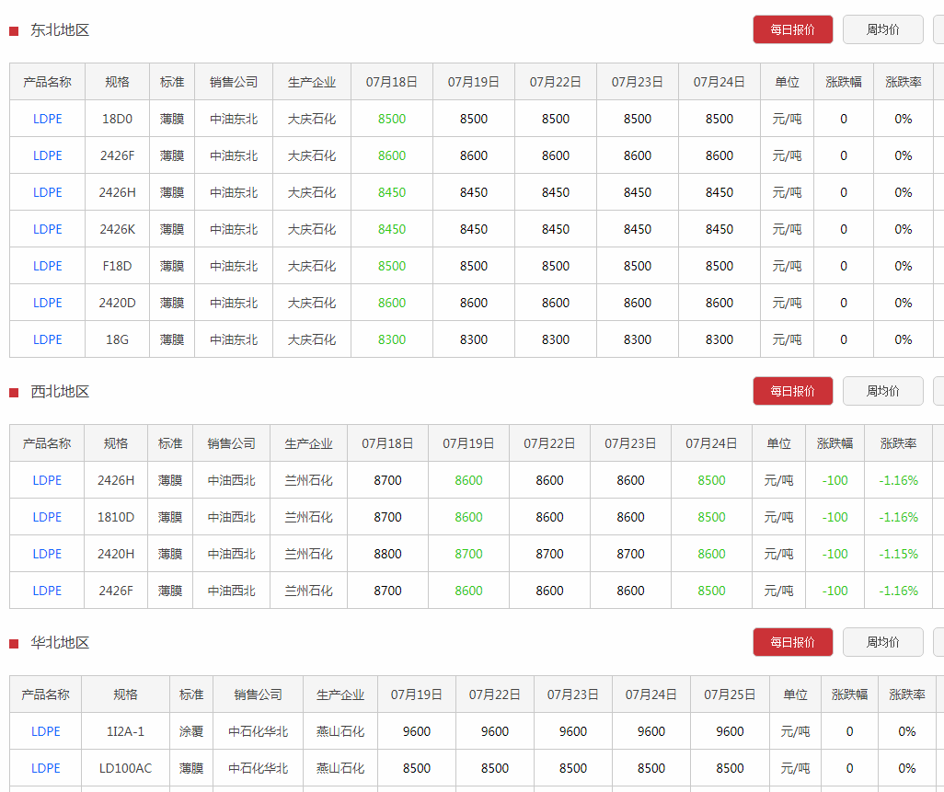Click 生产企业 header in 华北 table
The width and height of the screenshot is (944, 792).
click(x=340, y=694)
